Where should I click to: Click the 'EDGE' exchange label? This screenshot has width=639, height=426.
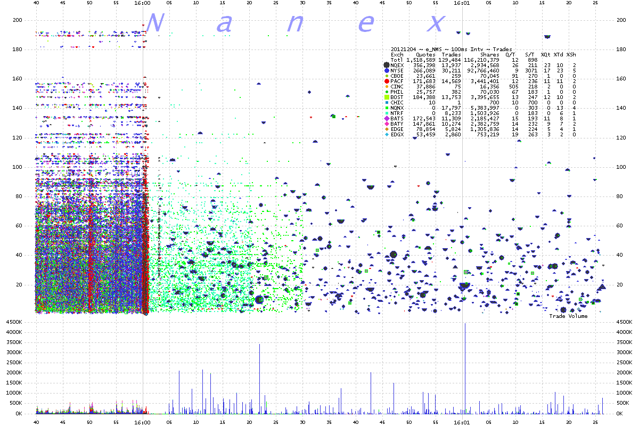397,129
